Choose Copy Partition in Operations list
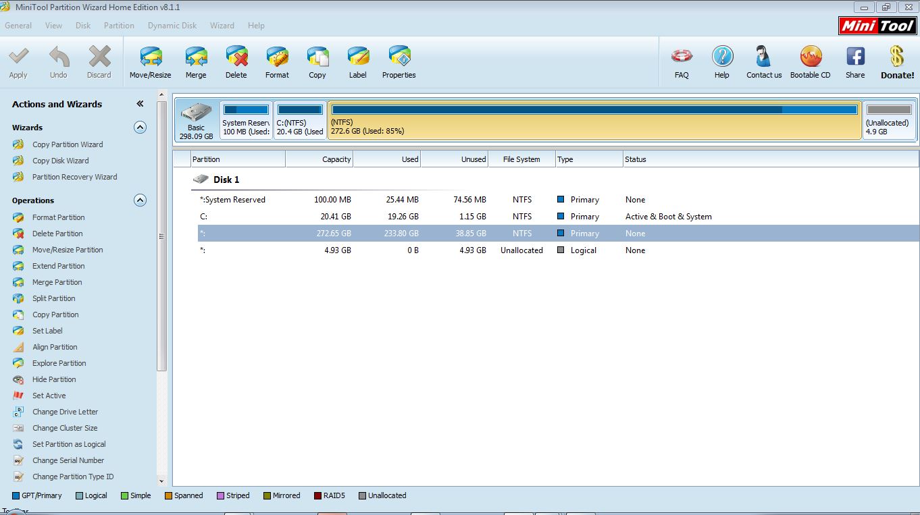920x515 pixels. [55, 315]
